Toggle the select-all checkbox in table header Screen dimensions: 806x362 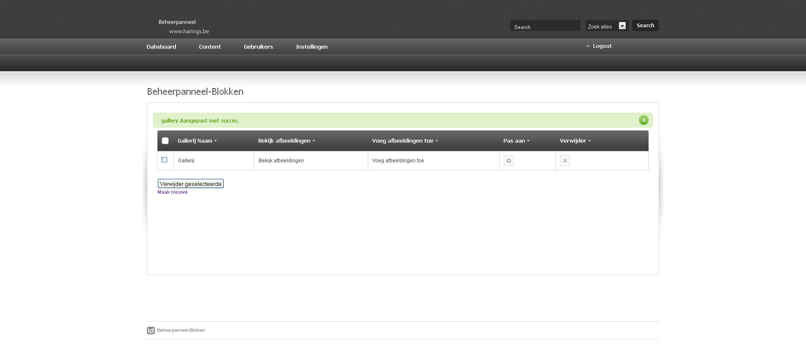[165, 141]
